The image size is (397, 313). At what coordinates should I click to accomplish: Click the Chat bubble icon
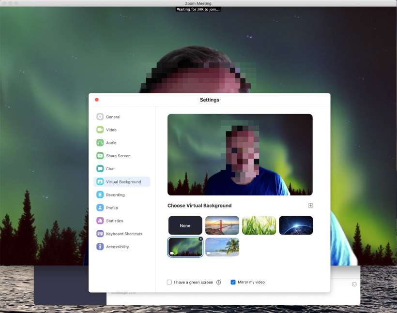coord(100,168)
